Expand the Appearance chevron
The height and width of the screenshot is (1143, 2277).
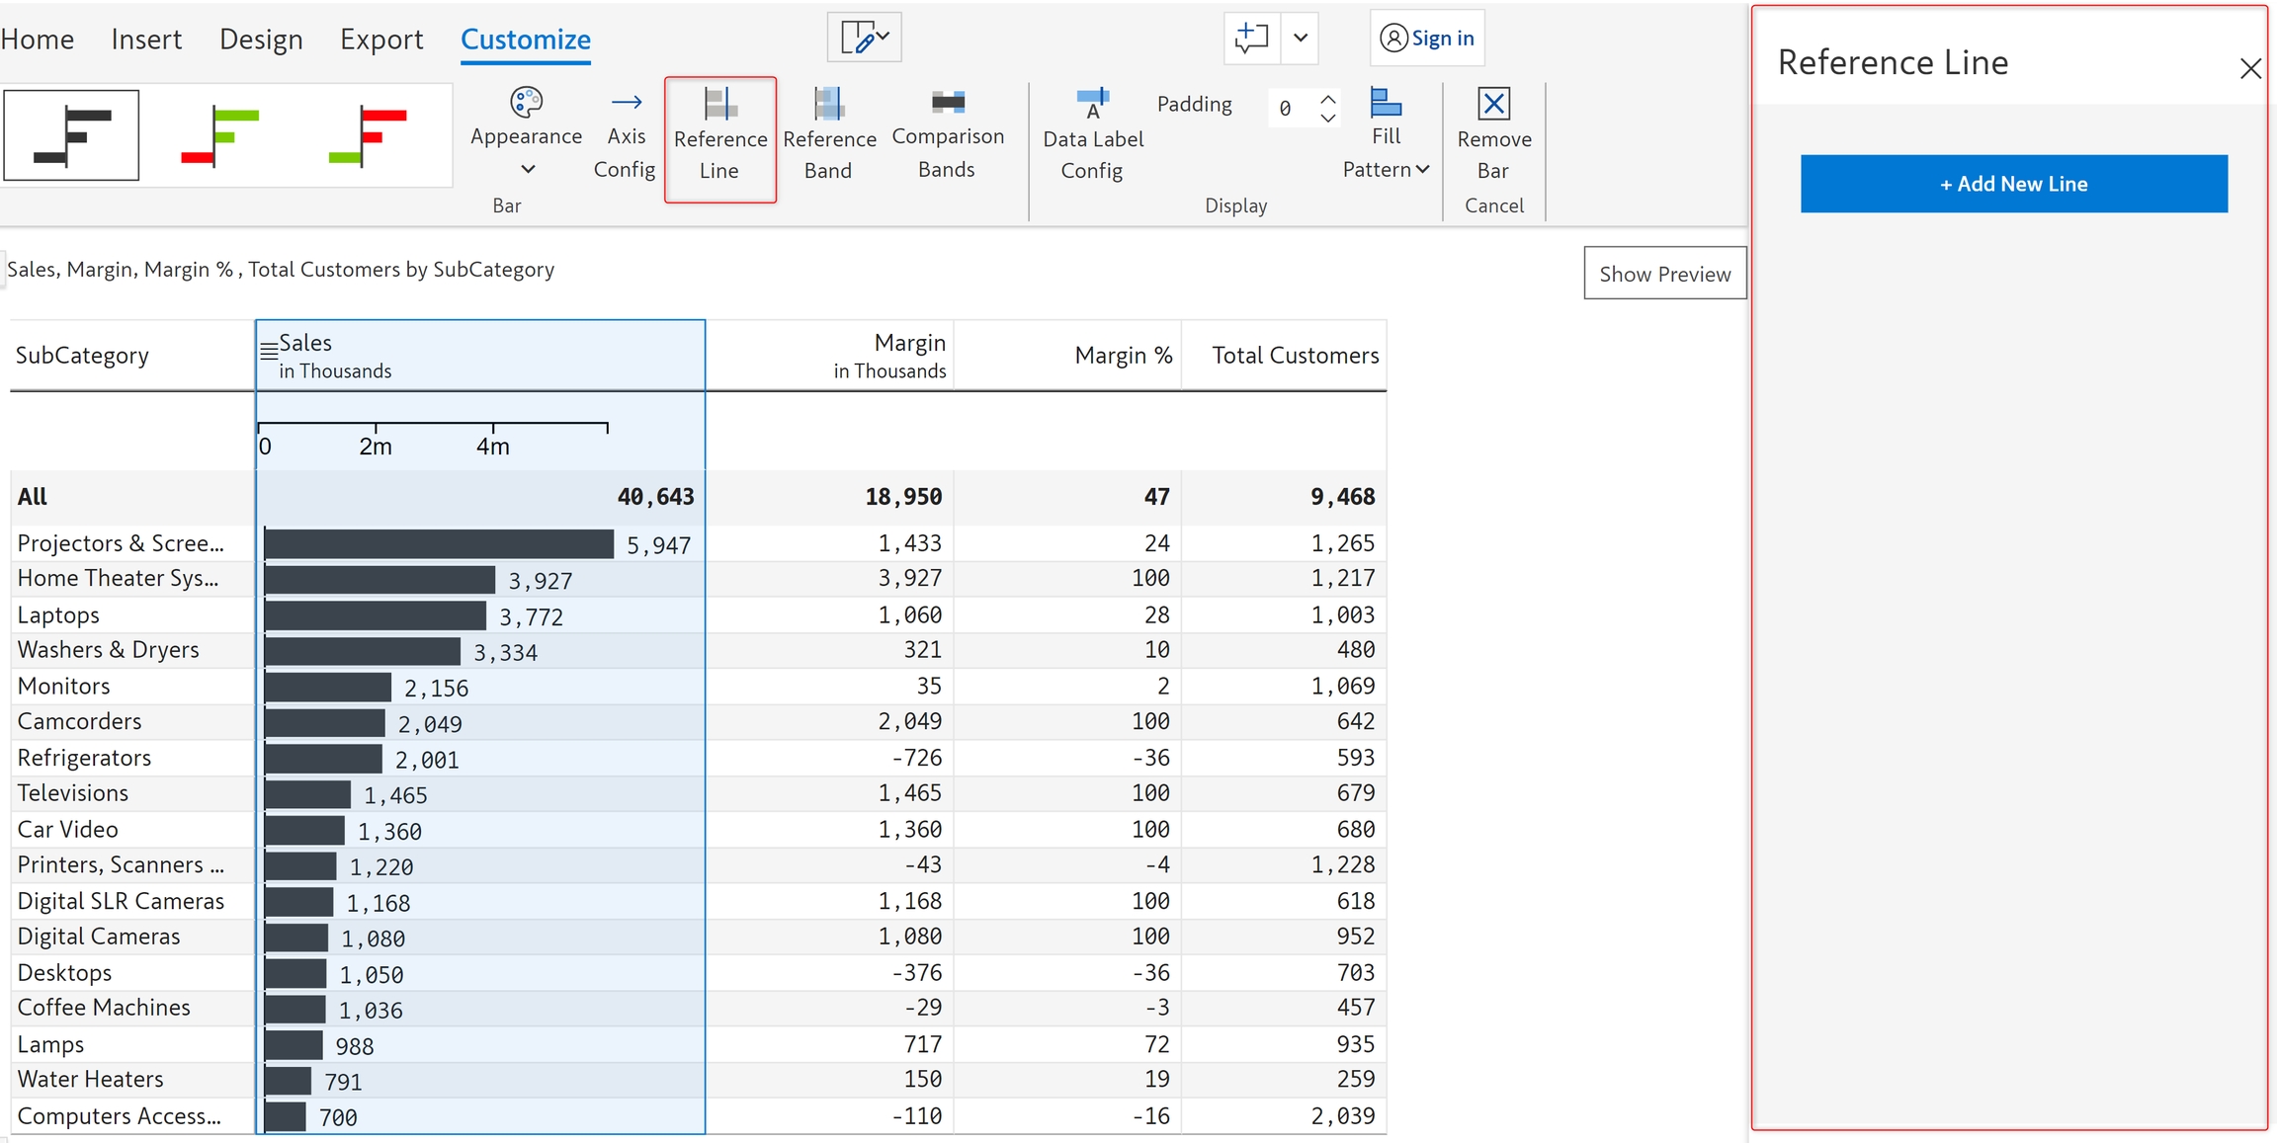[528, 169]
